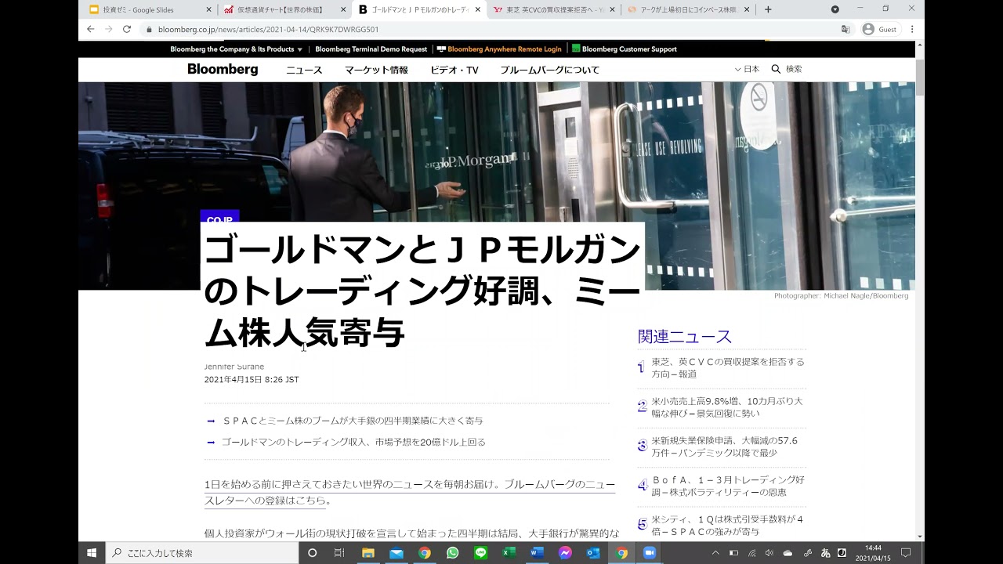Open related news 東芝、英CVCの買収提案を拒否

pyautogui.click(x=728, y=367)
